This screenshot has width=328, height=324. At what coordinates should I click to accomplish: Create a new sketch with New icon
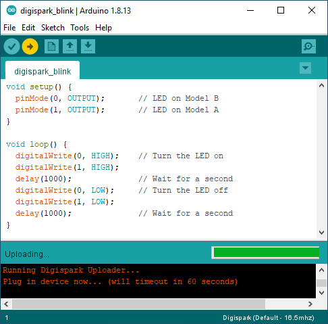(51, 47)
